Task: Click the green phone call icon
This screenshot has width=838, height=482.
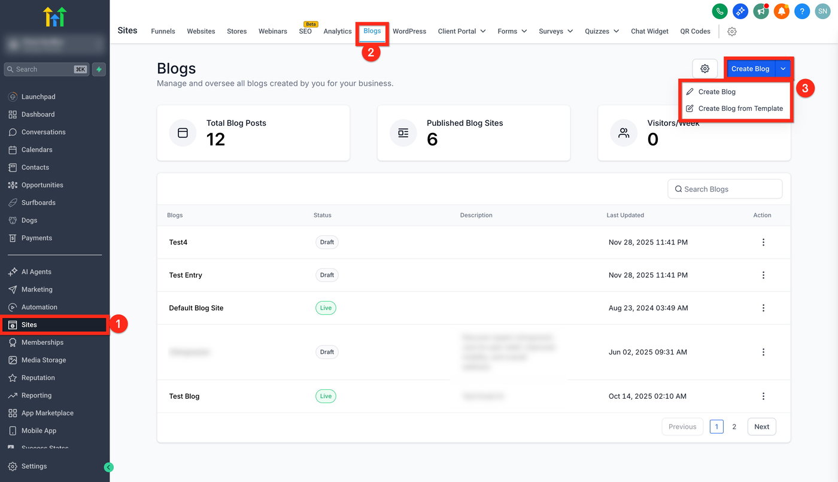Action: [x=719, y=11]
